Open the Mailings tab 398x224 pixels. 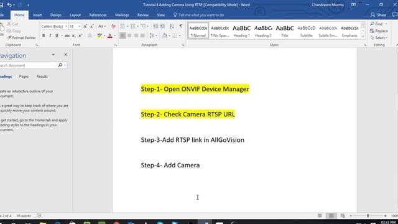coord(122,15)
